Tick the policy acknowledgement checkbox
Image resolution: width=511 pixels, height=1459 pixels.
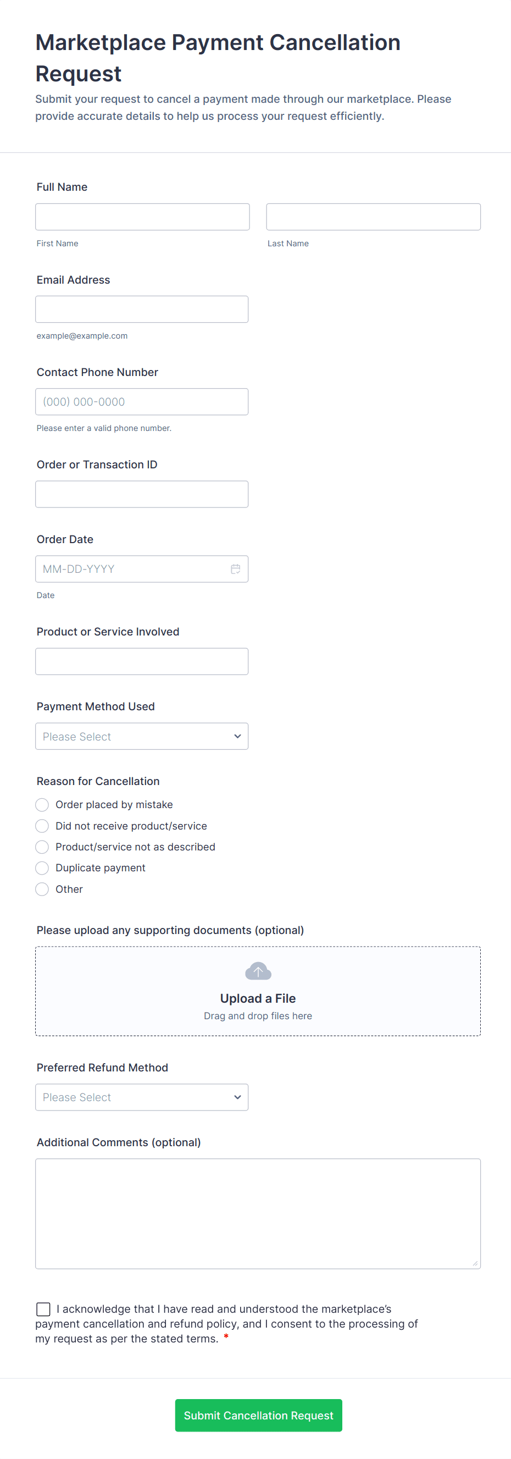(43, 1309)
